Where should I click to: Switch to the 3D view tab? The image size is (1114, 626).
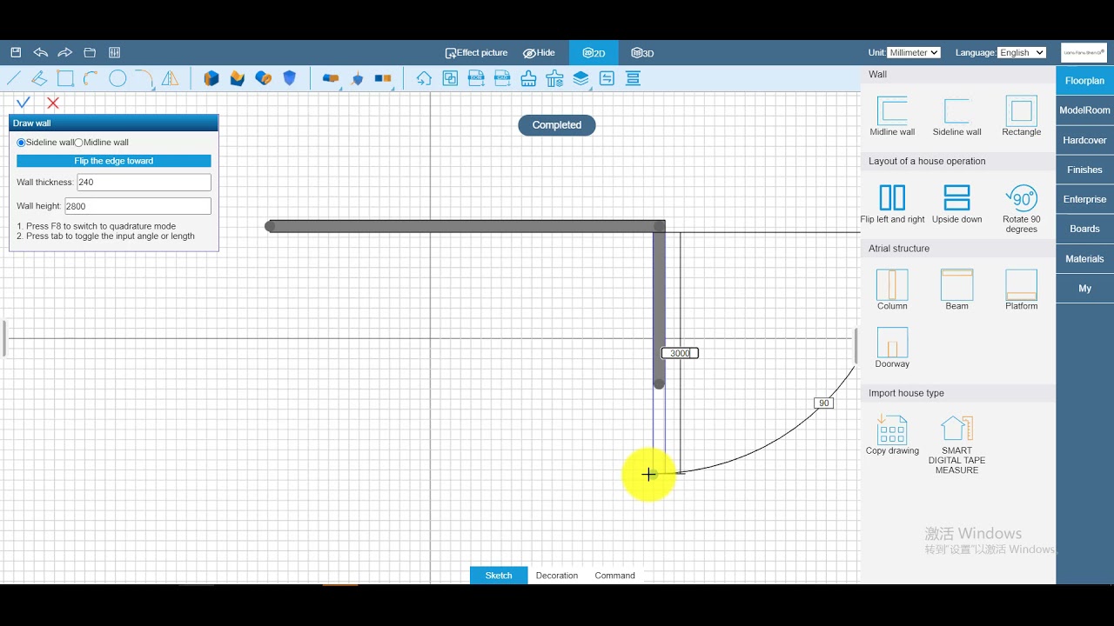pyautogui.click(x=642, y=53)
